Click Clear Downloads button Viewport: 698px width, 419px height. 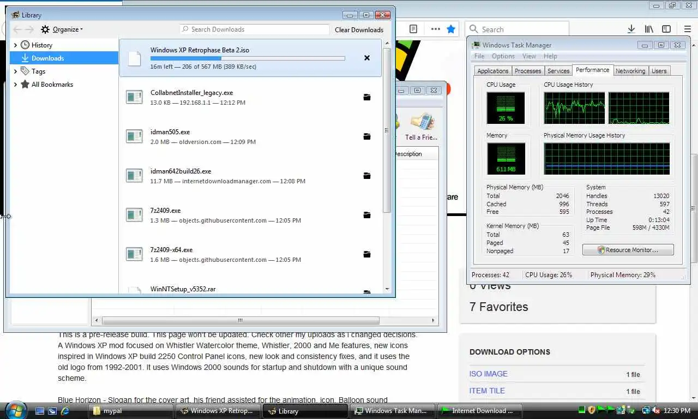coord(359,30)
